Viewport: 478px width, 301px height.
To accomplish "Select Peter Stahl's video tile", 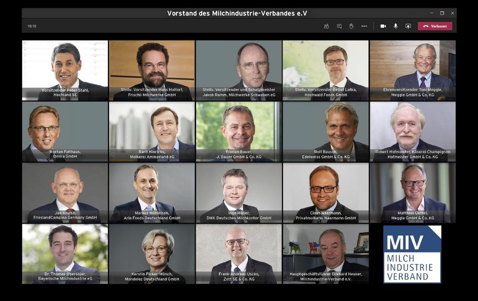I will tap(65, 70).
